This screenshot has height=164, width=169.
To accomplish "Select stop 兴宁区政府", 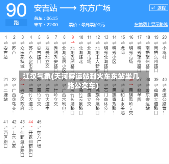I will point(22,99).
